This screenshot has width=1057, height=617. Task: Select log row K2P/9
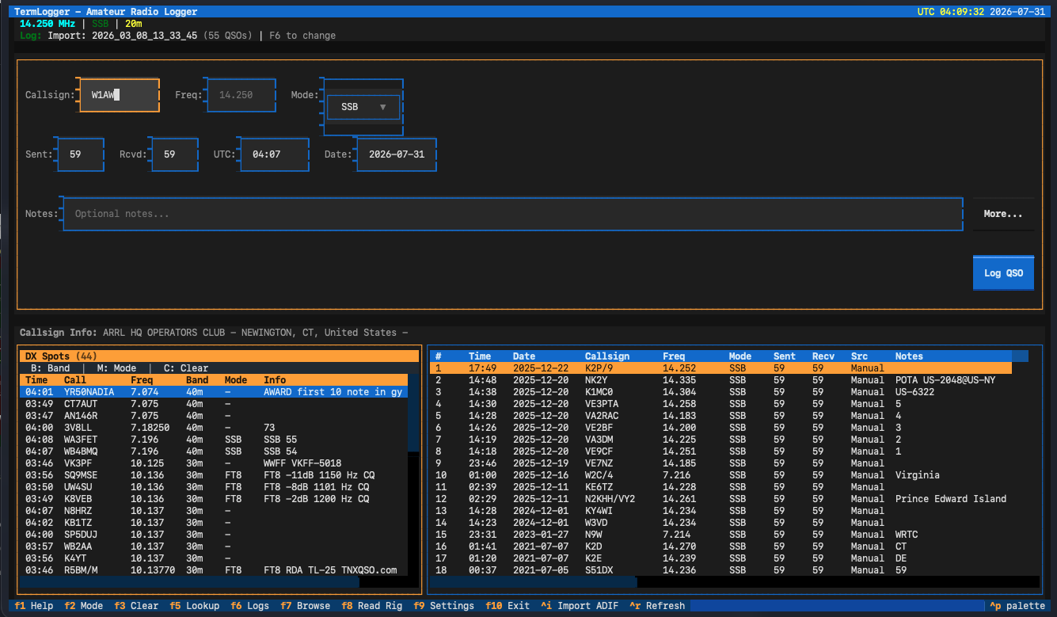click(721, 368)
